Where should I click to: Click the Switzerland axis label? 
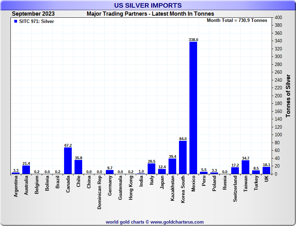[x=235, y=189]
